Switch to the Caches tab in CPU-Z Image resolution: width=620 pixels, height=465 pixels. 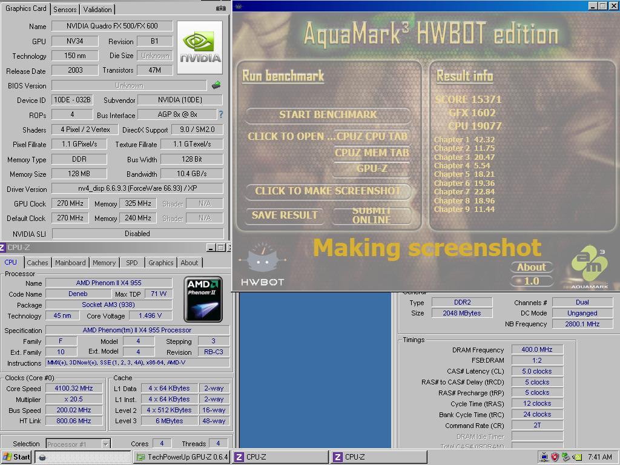[x=38, y=263]
